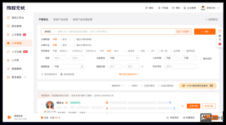The width and height of the screenshot is (226, 125).
Task: Click the shield badge beside 周女士
Action: pos(67,103)
